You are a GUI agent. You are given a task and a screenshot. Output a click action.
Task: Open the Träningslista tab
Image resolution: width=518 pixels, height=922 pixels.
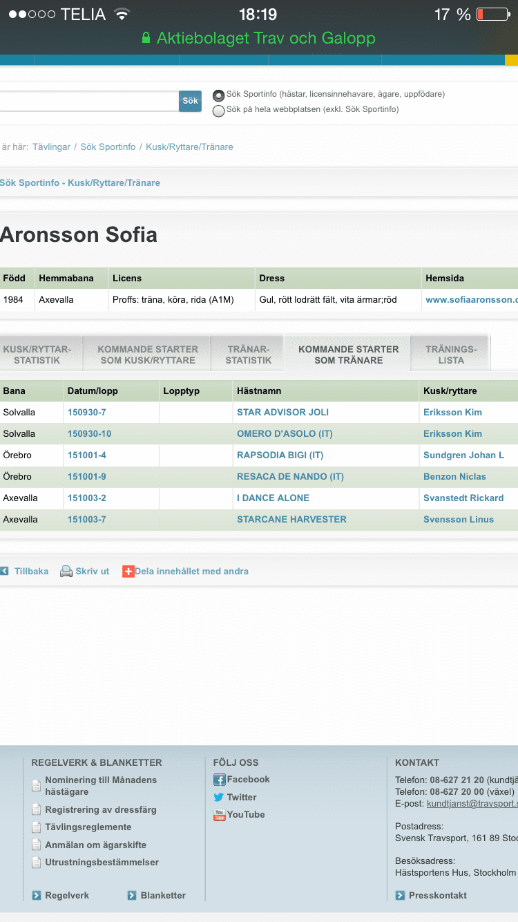(x=451, y=355)
